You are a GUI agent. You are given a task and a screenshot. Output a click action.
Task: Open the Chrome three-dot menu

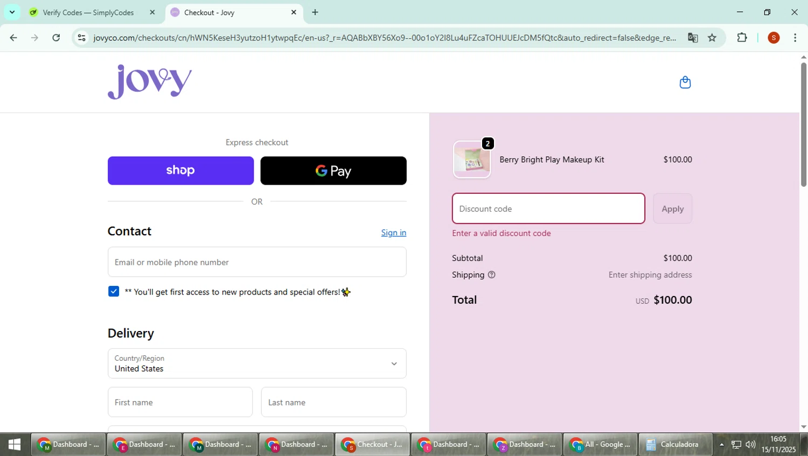[x=795, y=38]
